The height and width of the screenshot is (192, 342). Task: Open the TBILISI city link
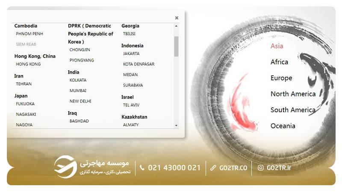129,34
